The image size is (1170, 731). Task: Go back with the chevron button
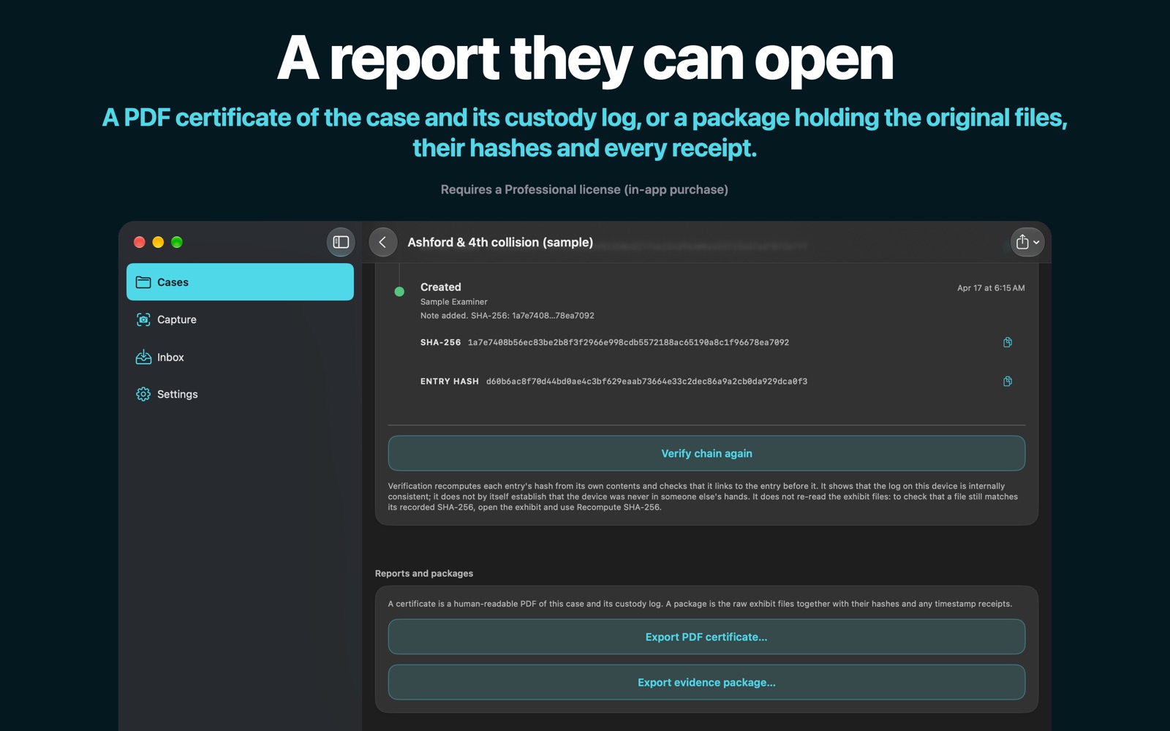pos(383,242)
